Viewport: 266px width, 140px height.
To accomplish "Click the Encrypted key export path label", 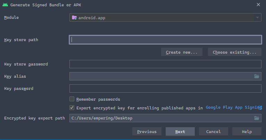I will click(34, 118).
